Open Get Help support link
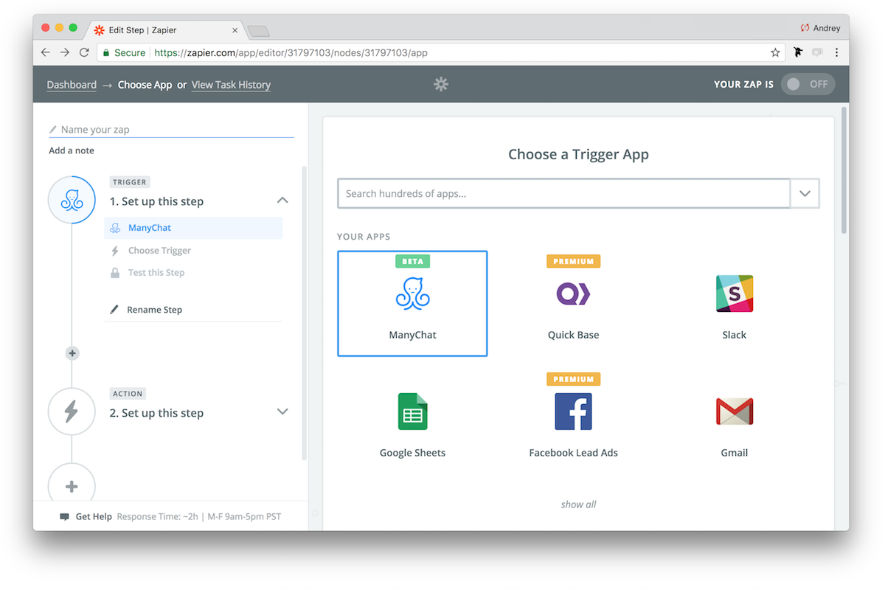The height and width of the screenshot is (590, 885). [x=94, y=517]
